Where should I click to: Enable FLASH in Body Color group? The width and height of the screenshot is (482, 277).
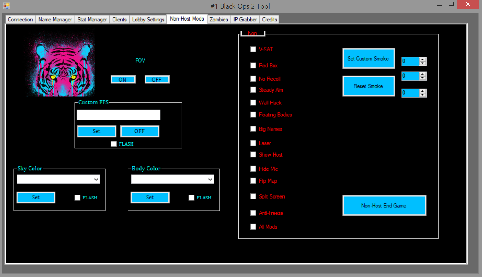coord(191,198)
